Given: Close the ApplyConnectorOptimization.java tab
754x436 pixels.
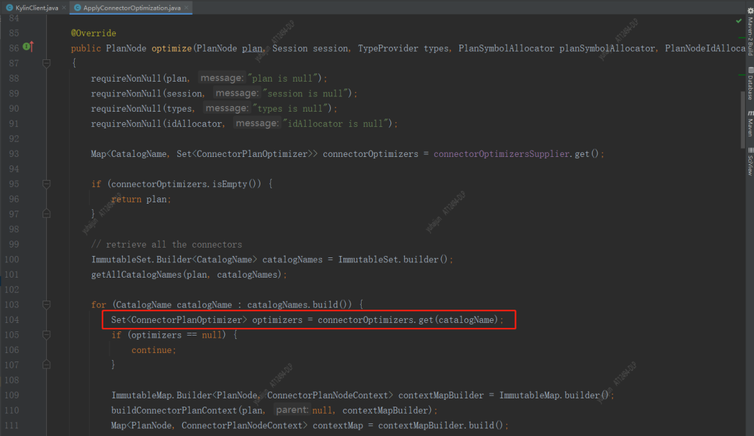Looking at the screenshot, I should pos(186,8).
